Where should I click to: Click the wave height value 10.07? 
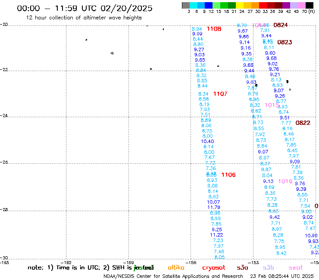(213, 202)
